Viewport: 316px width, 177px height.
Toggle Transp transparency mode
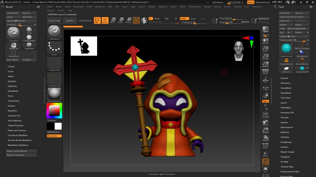[265, 154]
